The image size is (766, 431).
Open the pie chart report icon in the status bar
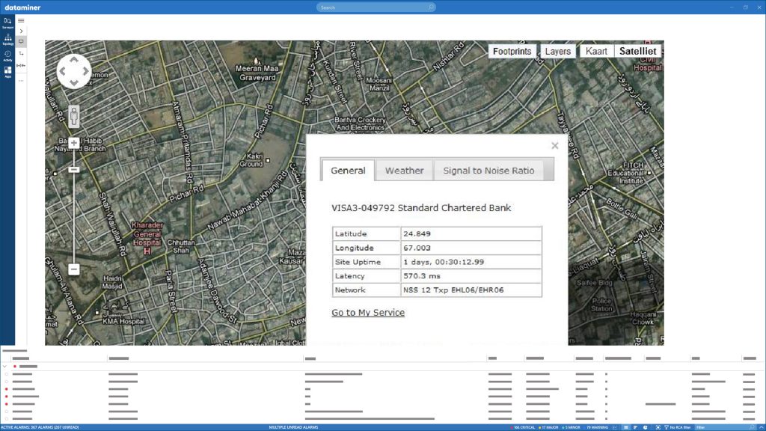coord(646,427)
